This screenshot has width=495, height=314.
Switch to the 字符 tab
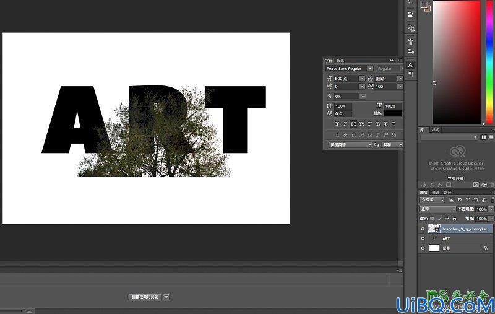[x=329, y=60]
